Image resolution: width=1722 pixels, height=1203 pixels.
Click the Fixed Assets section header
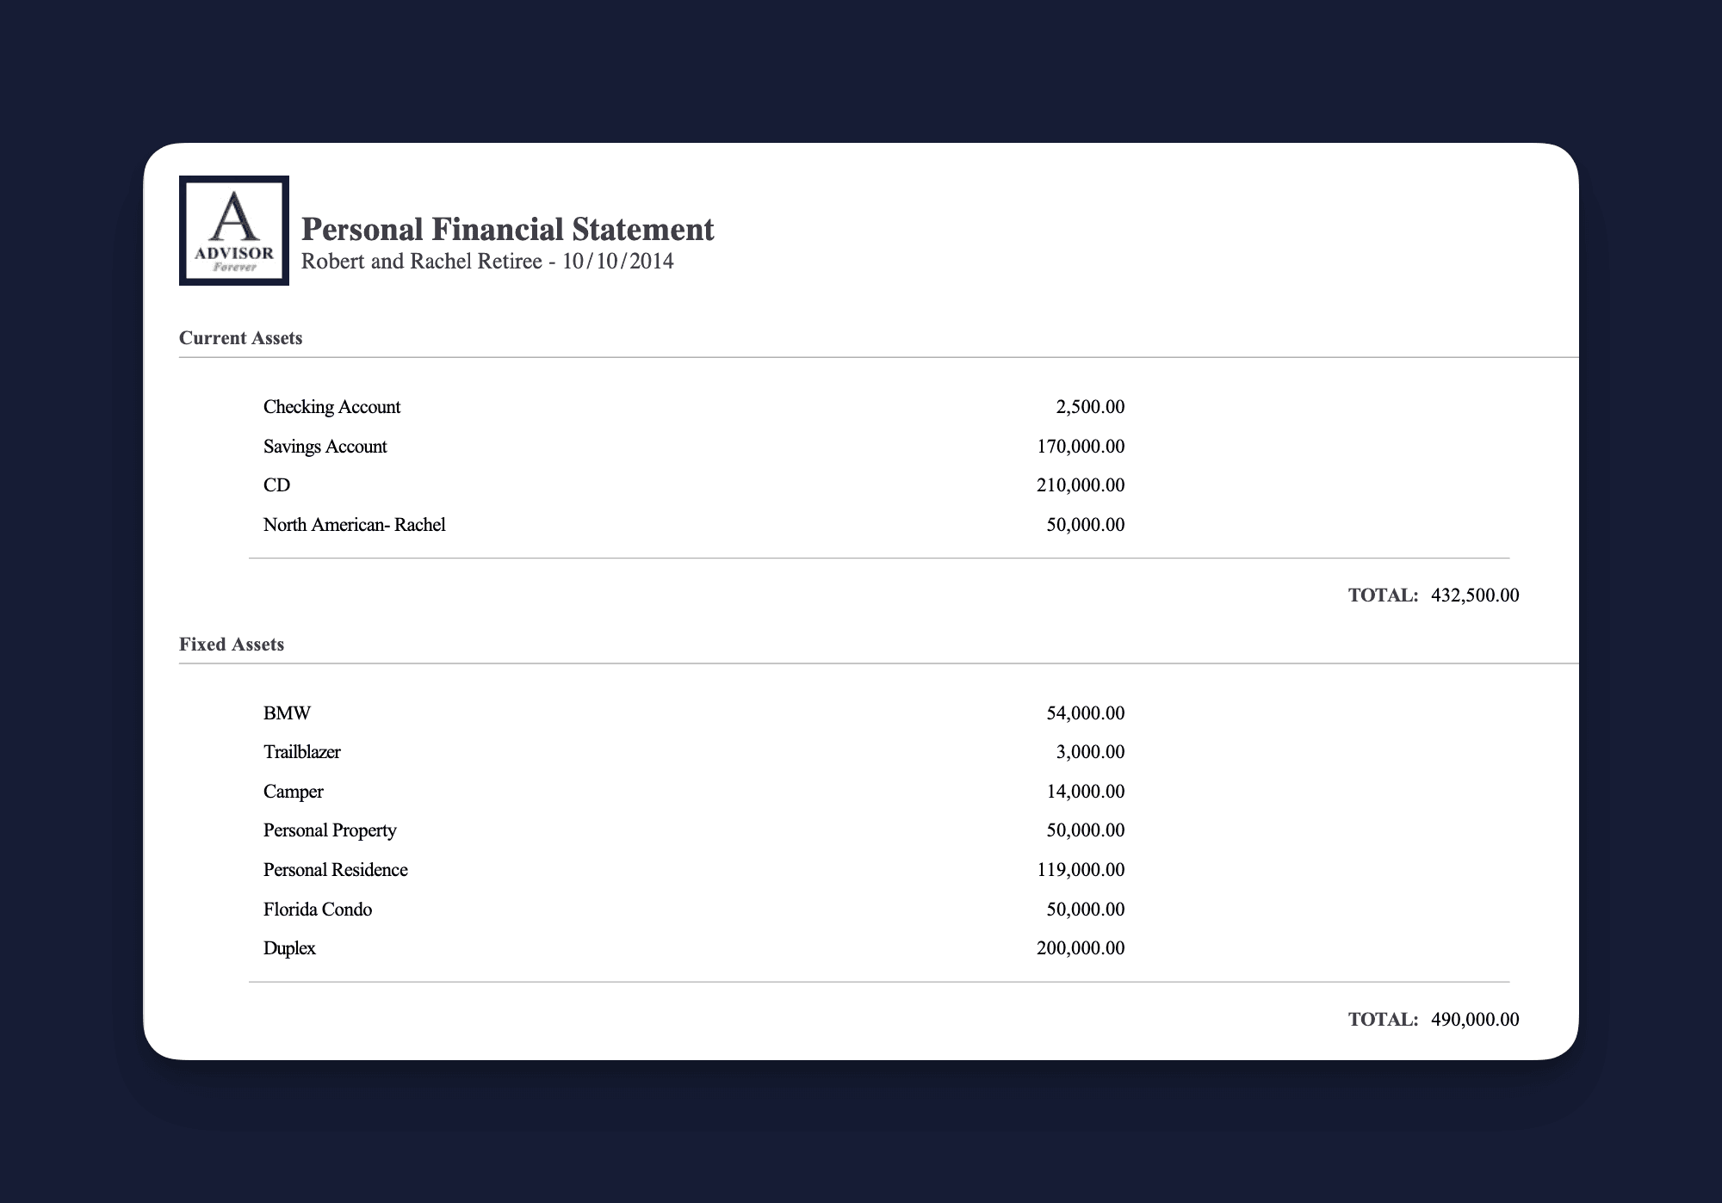pos(231,644)
